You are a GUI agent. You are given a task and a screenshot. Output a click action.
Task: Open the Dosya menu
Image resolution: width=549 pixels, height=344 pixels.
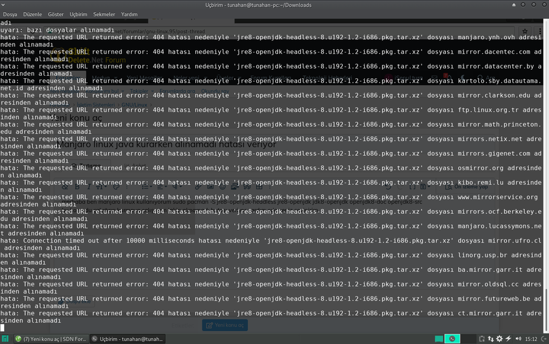click(x=10, y=15)
